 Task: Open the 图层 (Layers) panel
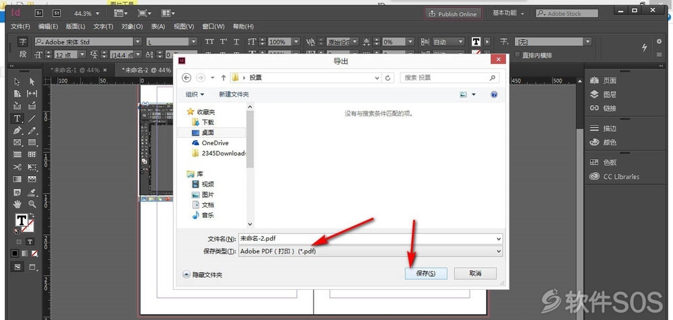pyautogui.click(x=603, y=94)
